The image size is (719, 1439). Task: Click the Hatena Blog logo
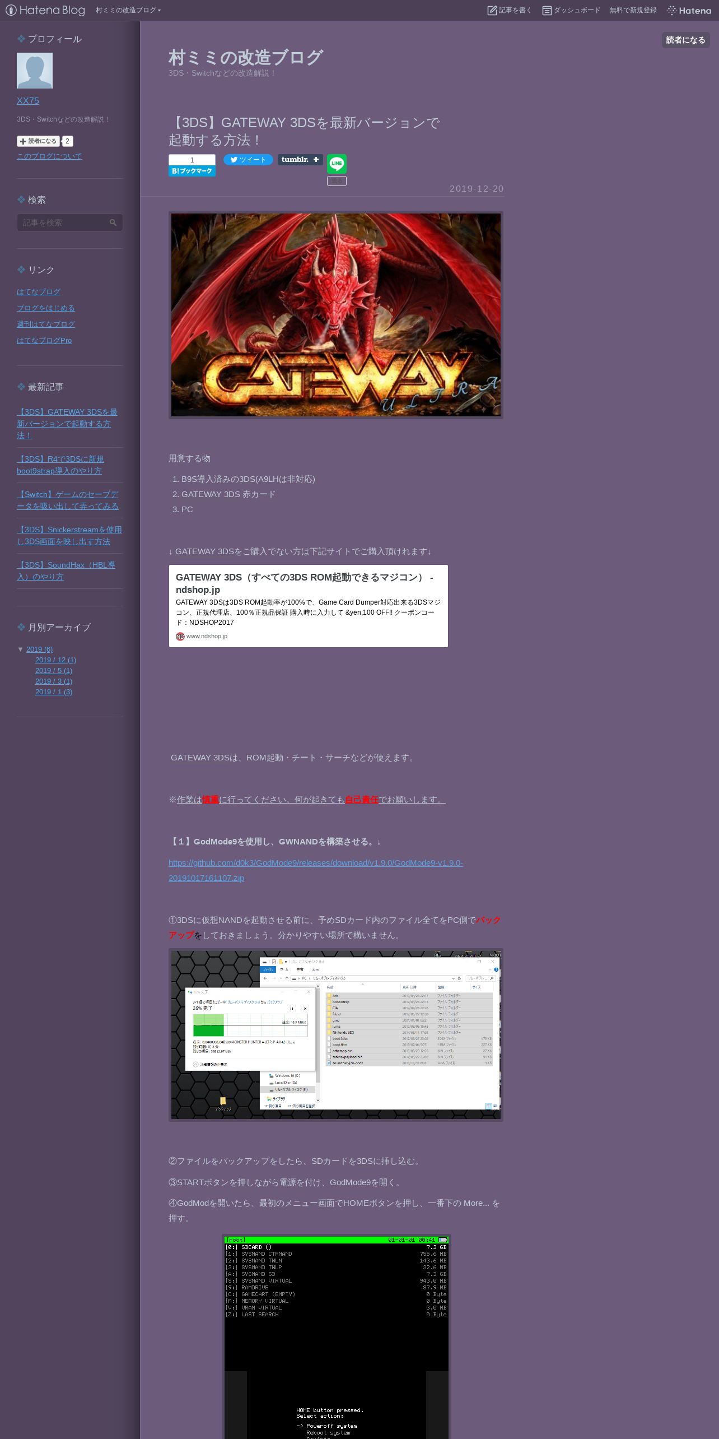click(45, 10)
